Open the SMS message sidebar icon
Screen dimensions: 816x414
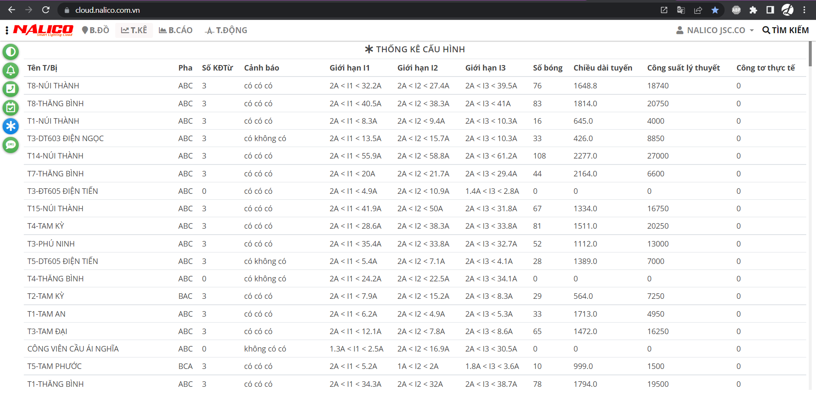click(x=11, y=145)
